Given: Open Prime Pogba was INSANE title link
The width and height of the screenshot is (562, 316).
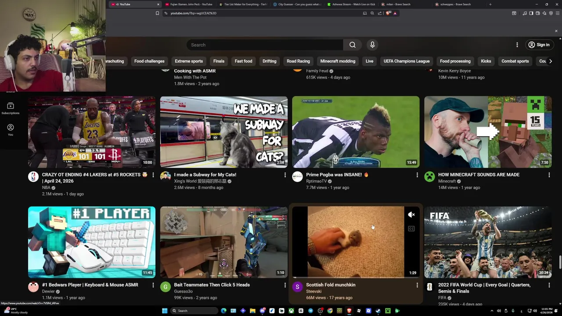Looking at the screenshot, I should pyautogui.click(x=337, y=175).
